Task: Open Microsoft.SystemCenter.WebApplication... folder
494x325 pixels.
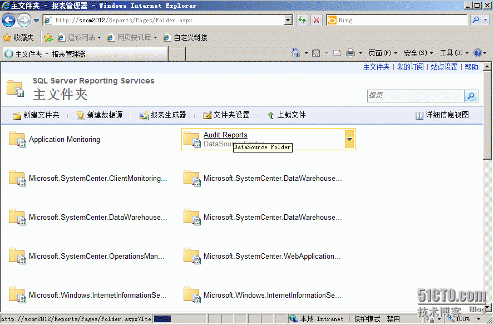Action: tap(272, 257)
